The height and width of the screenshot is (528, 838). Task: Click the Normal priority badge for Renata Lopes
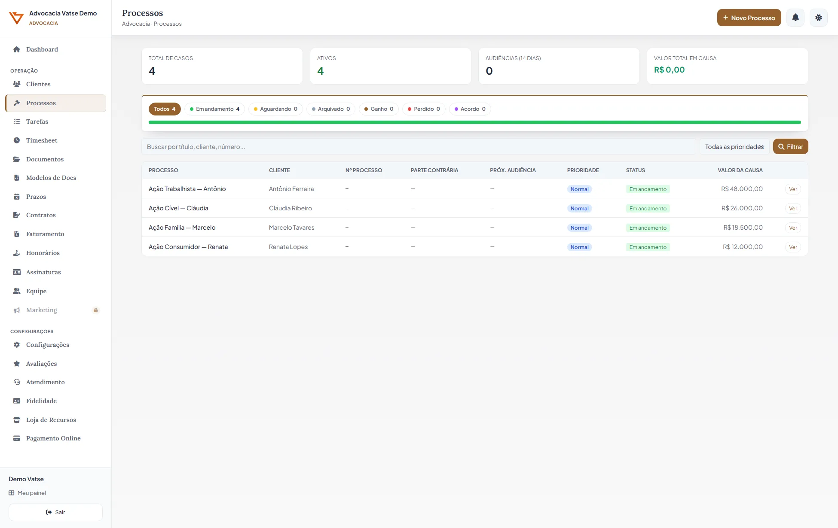point(579,247)
